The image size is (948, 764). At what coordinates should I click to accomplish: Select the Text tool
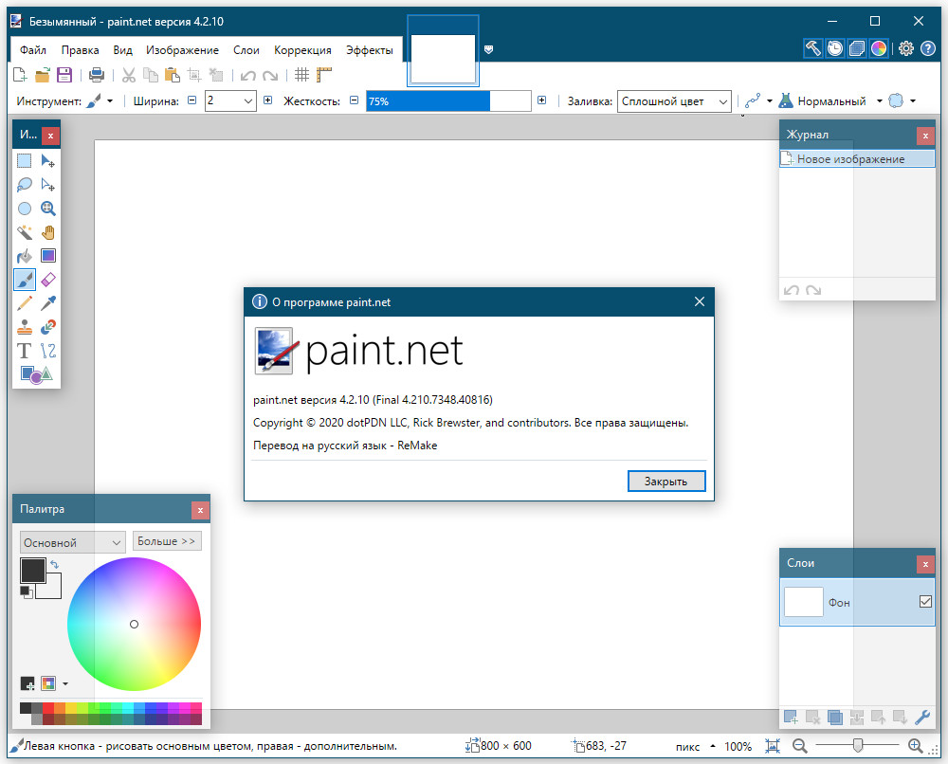coord(24,350)
